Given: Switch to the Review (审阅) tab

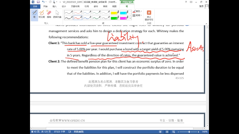Looking at the screenshot, I should point(105,6).
